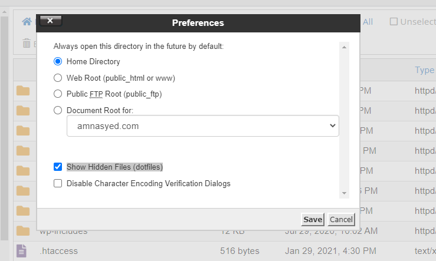Select Public FTP Root (public_ftp) option
The width and height of the screenshot is (436, 261).
(58, 94)
